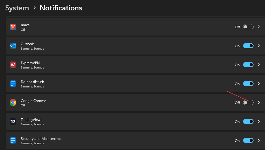Click the Notifications page heading

tap(61, 8)
